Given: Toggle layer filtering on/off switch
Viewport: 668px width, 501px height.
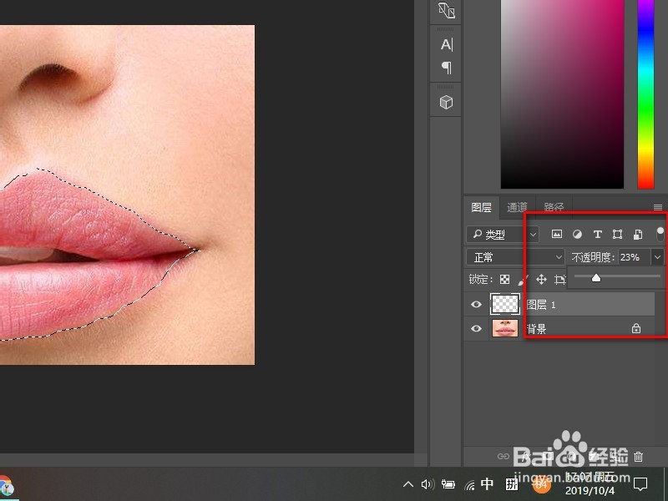Looking at the screenshot, I should 660,234.
